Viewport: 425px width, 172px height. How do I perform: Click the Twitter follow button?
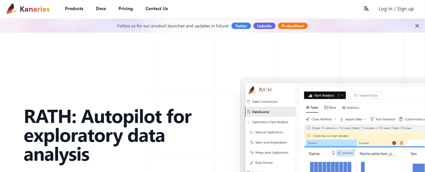pos(241,26)
